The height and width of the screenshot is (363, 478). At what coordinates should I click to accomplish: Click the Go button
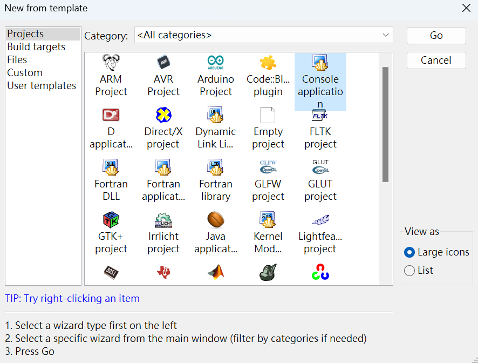(436, 36)
